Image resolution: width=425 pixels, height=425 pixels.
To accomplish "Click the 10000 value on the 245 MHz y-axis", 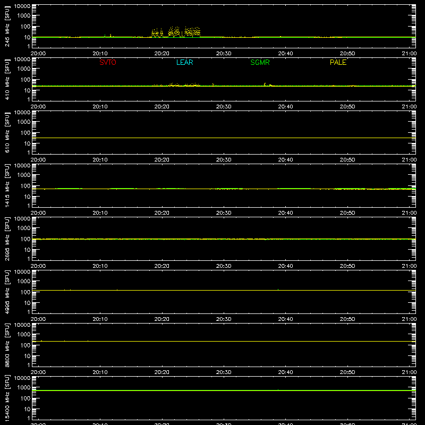I will click(x=22, y=6).
